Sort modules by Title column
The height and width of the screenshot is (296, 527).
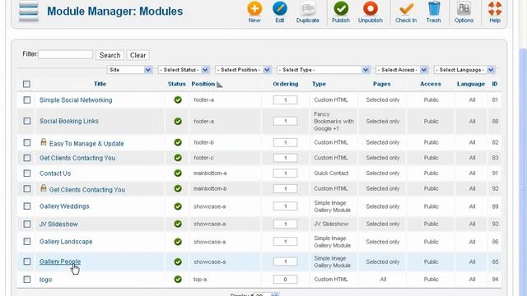[100, 84]
